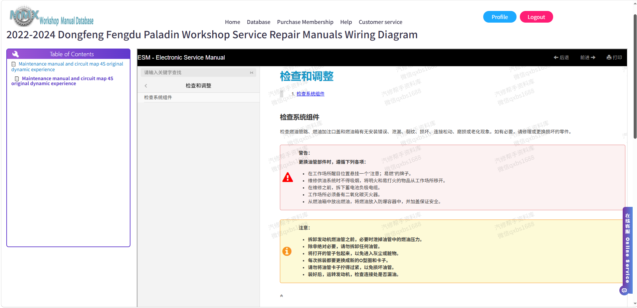Click the 注意: label in yellow box
The height and width of the screenshot is (308, 637).
(304, 228)
